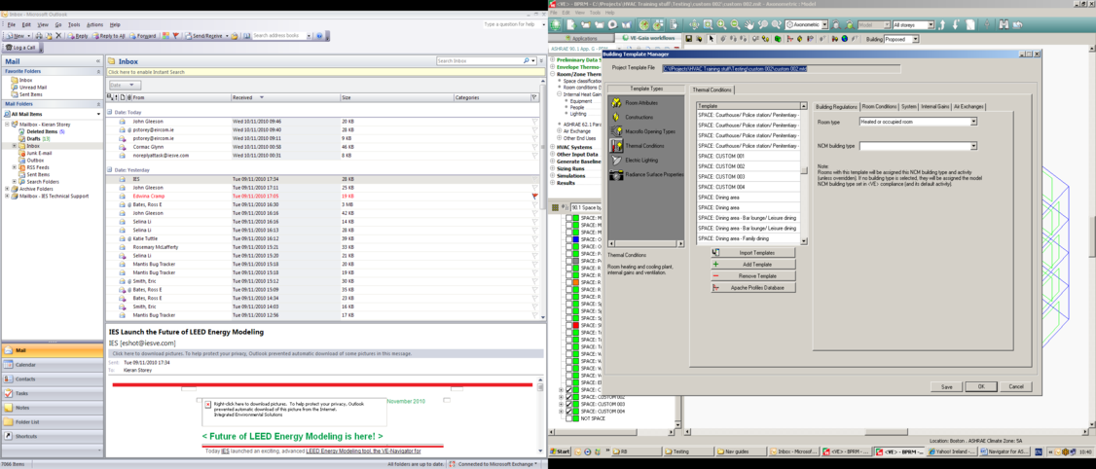Toggle checkbox for SPACE: CUSTOM 004 in room list
This screenshot has width=1096, height=469.
pyautogui.click(x=569, y=411)
